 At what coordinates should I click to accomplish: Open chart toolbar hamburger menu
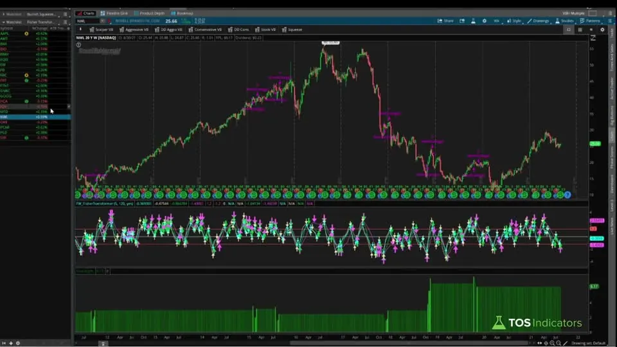point(610,21)
